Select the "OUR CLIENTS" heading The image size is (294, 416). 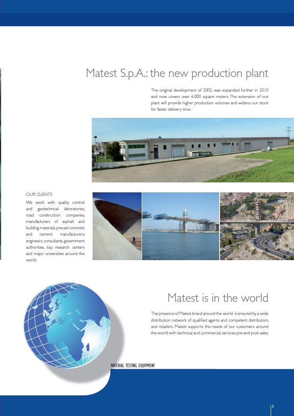click(39, 194)
